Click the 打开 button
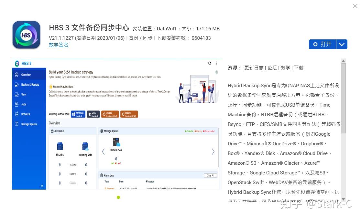 323,44
